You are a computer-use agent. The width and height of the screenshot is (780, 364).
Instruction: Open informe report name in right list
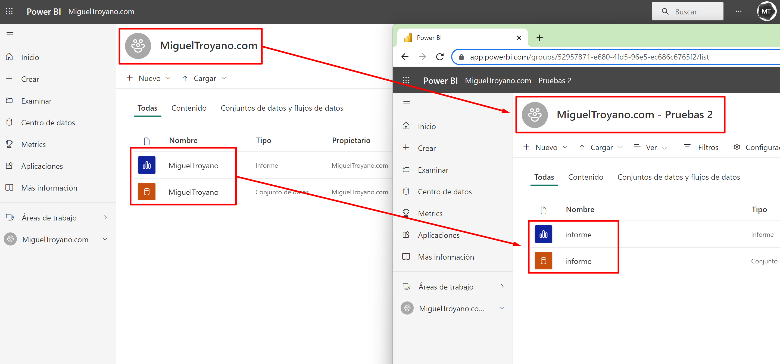578,235
